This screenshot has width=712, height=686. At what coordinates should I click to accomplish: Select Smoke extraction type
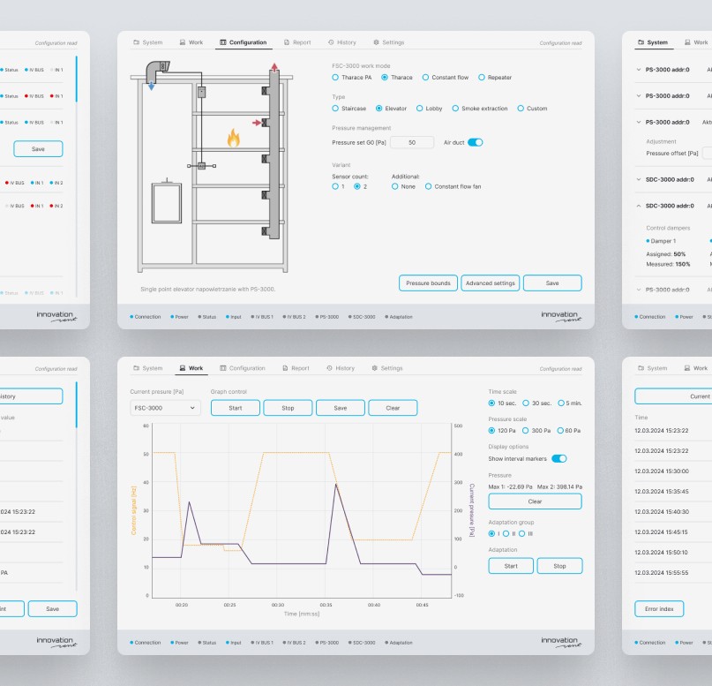click(x=480, y=108)
